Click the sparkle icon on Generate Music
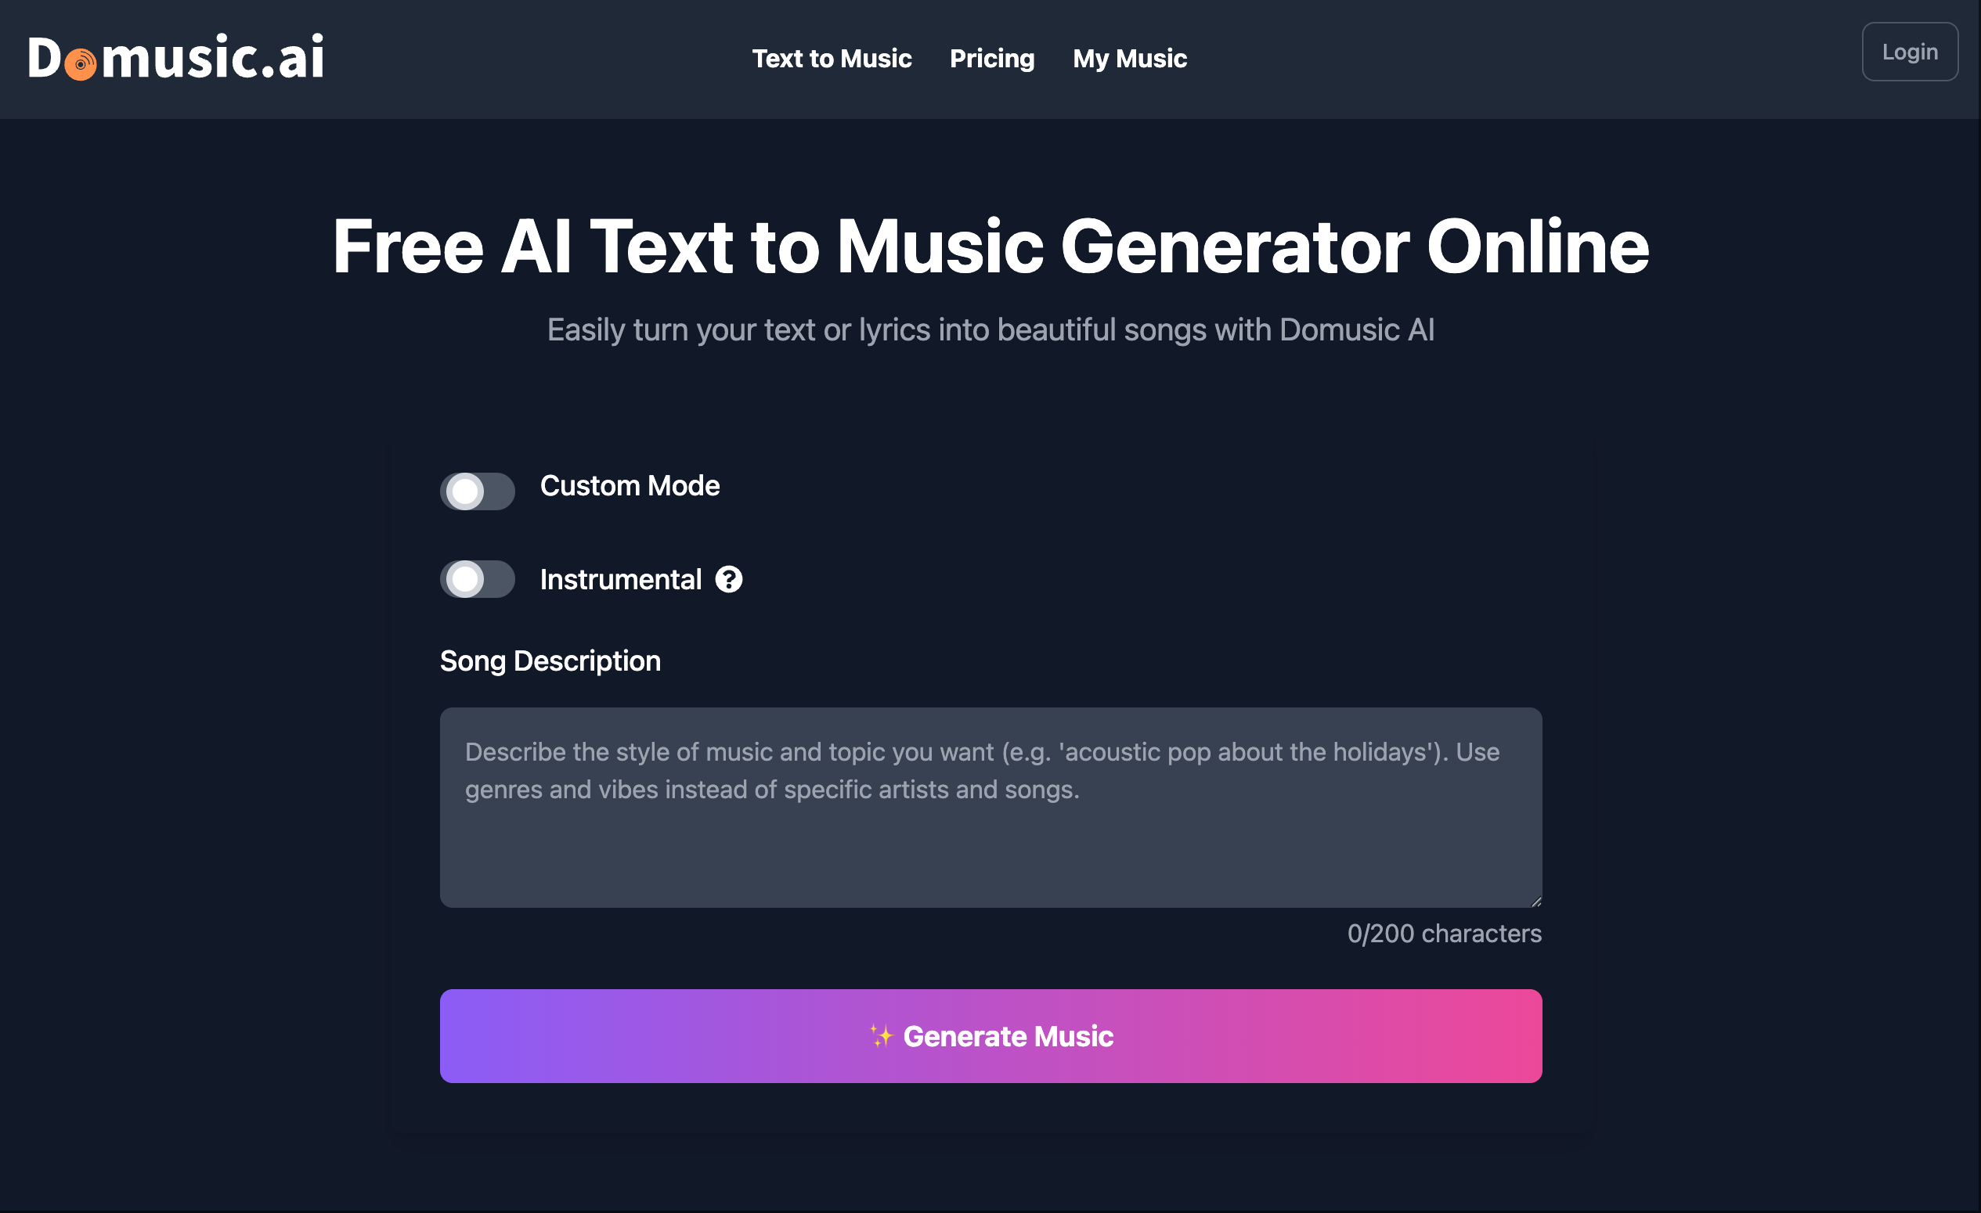 (x=881, y=1036)
